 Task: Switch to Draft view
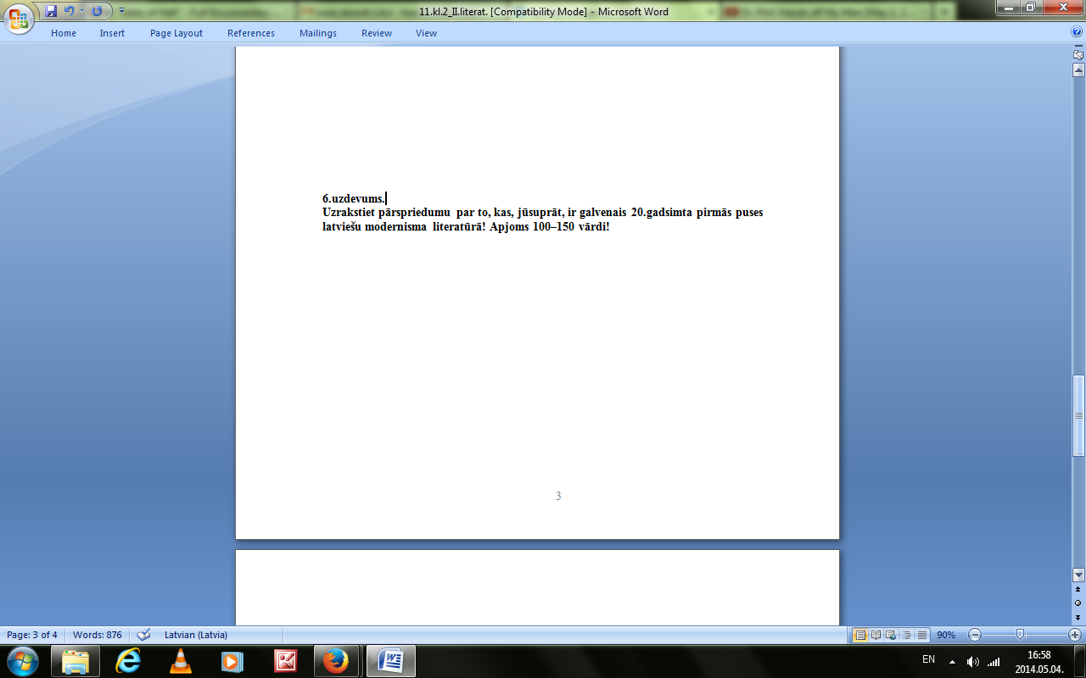tap(921, 635)
